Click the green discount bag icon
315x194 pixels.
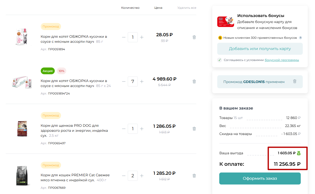coord(298,153)
